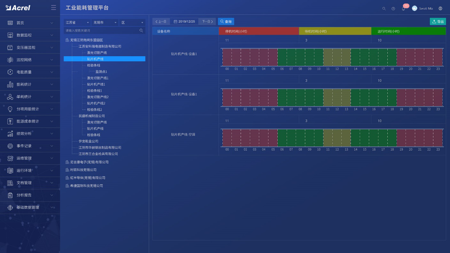Open the 无锡市 city dropdown
The image size is (450, 253).
[105, 22]
